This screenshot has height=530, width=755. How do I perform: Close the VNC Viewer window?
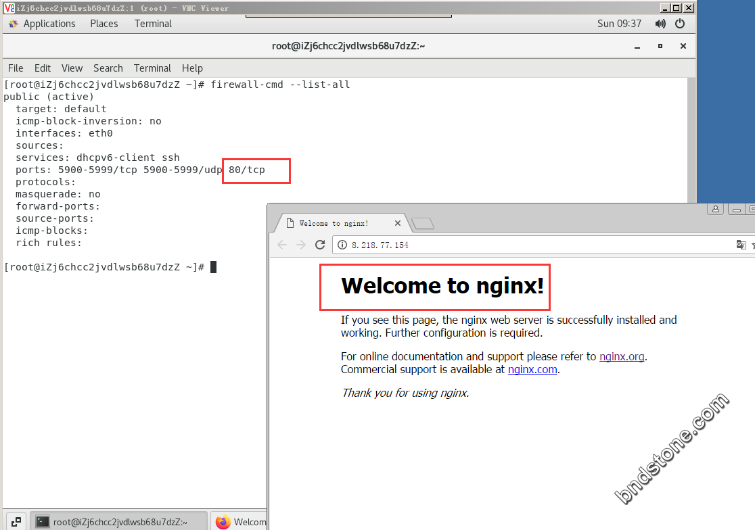click(689, 7)
